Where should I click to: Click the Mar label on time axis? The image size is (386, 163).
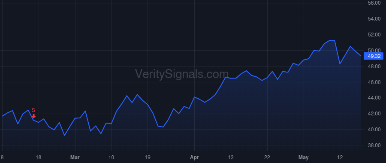(x=75, y=157)
